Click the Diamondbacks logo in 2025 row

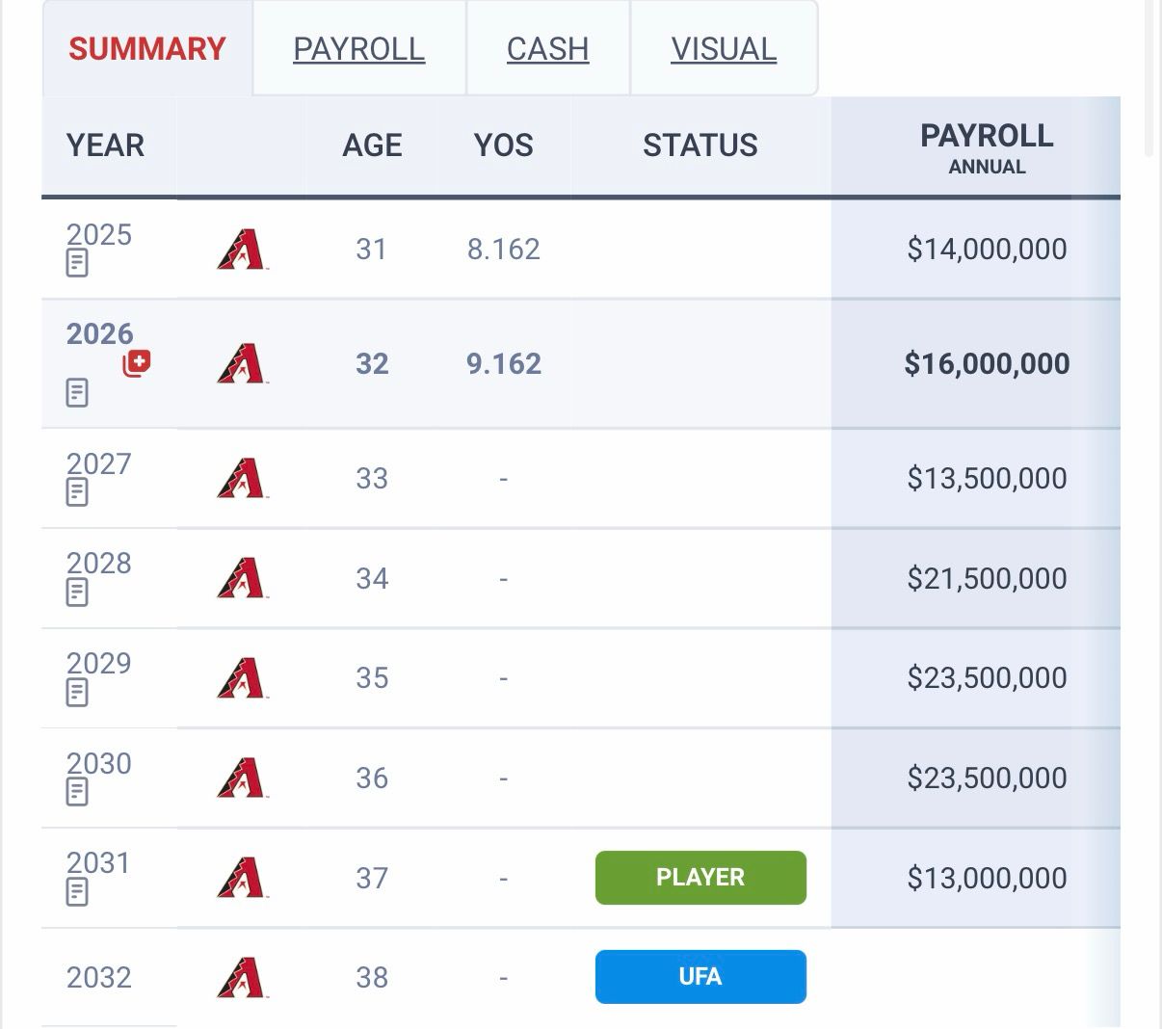tap(242, 250)
